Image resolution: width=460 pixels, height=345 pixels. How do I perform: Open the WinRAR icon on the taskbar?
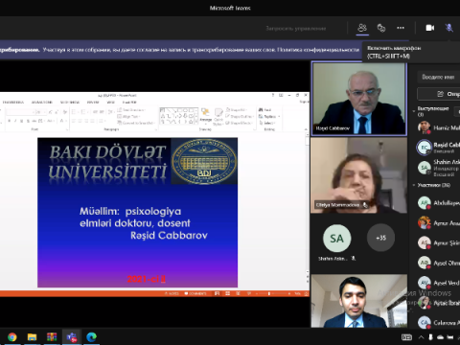click(52, 337)
